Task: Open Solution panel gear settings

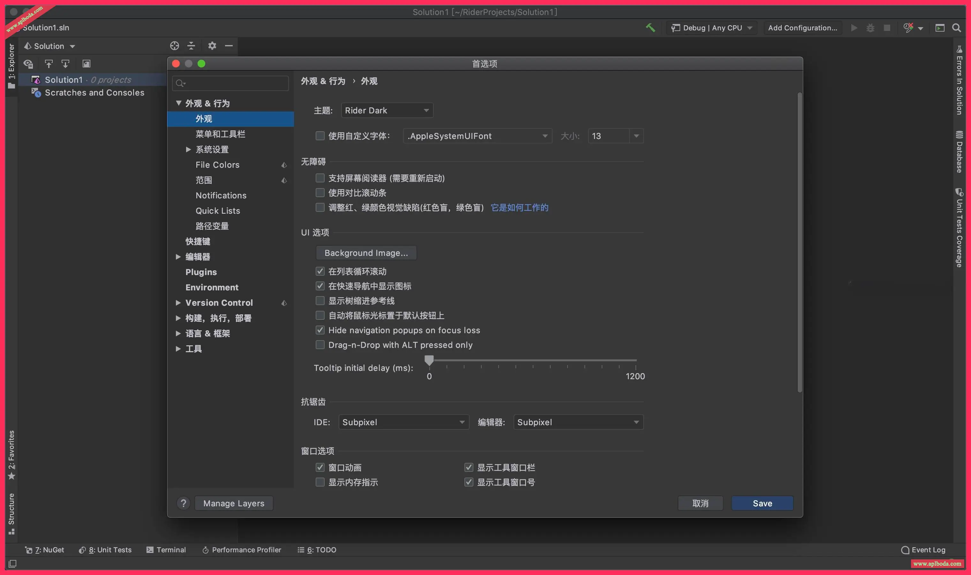Action: [x=212, y=46]
